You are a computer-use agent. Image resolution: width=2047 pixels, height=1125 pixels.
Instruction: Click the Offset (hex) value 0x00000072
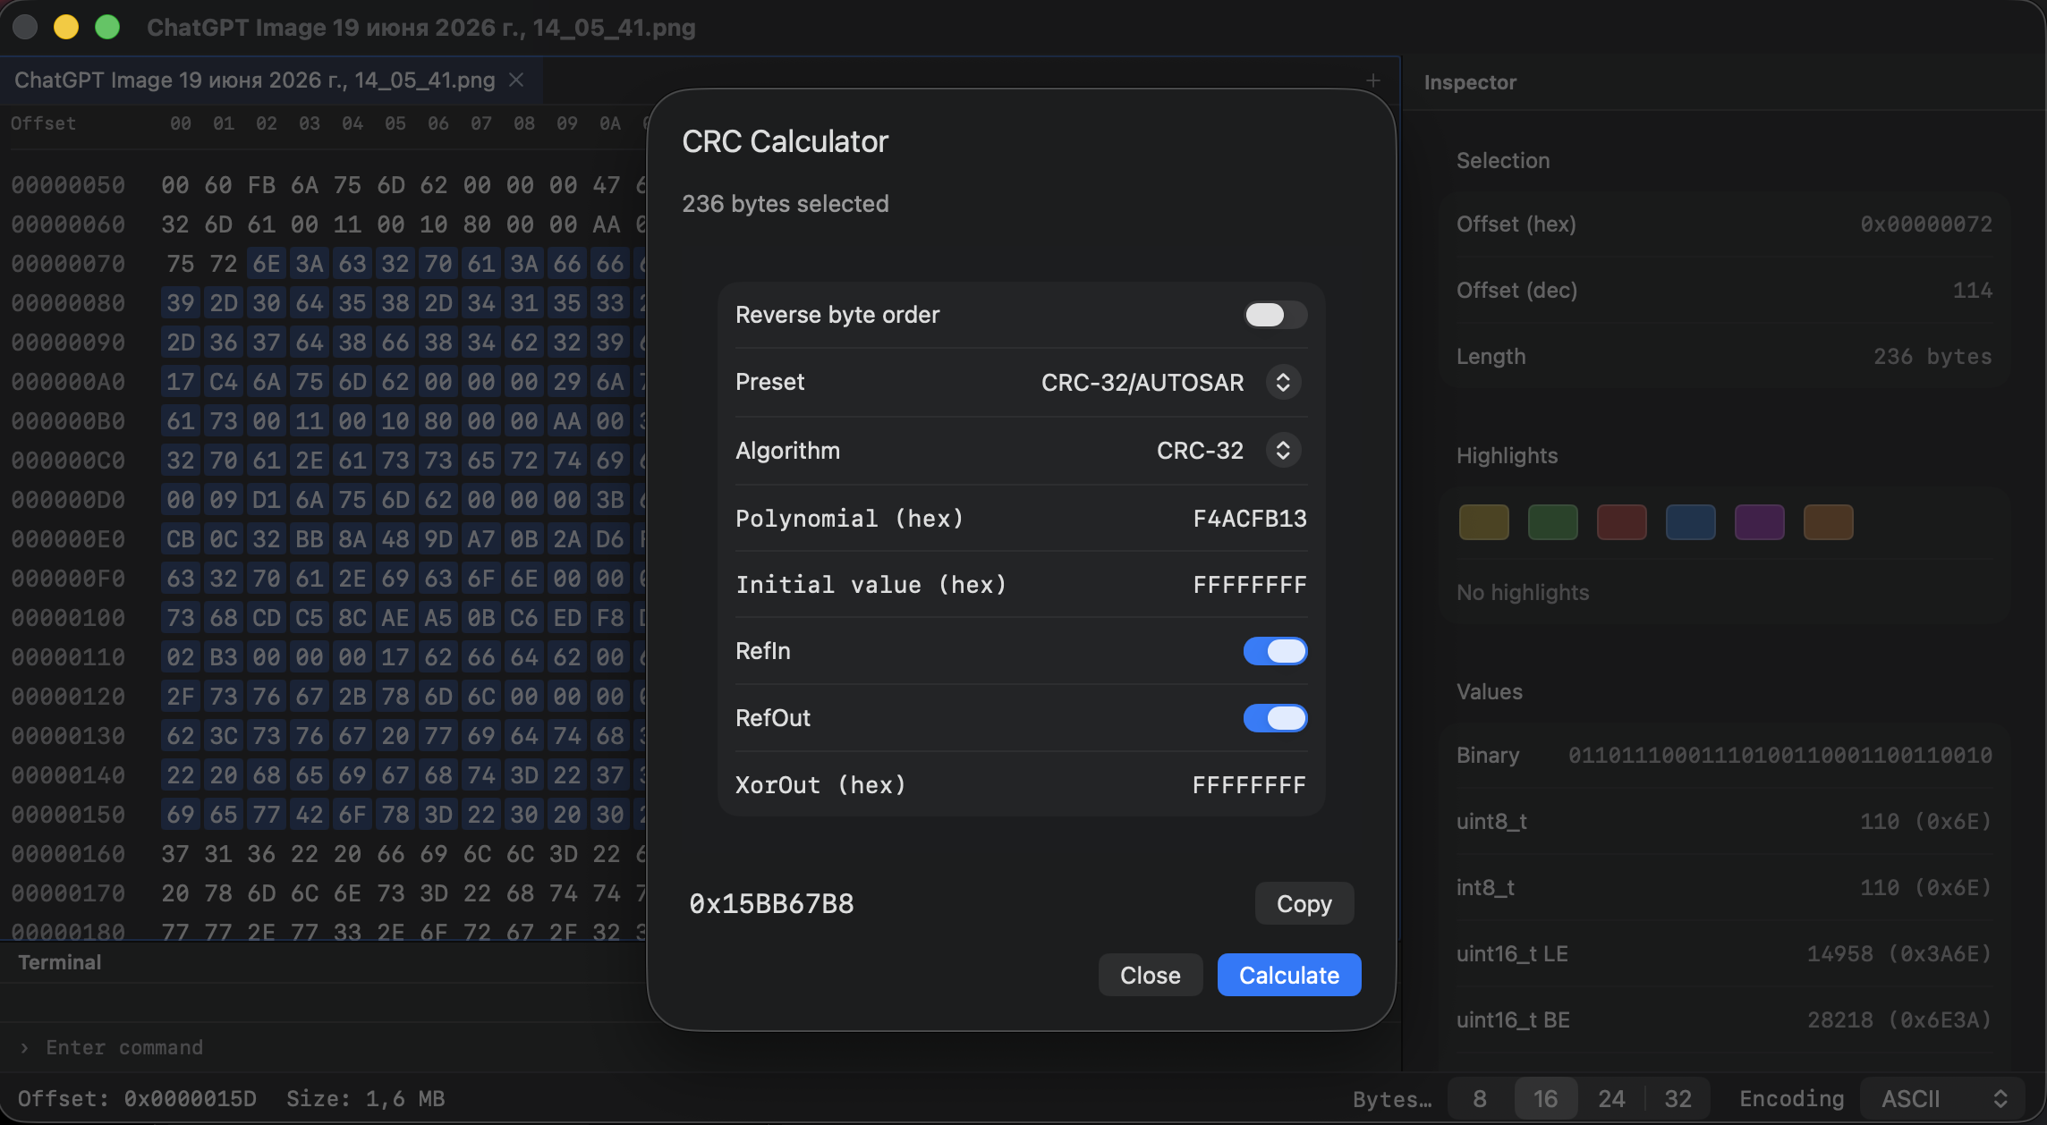point(1926,224)
